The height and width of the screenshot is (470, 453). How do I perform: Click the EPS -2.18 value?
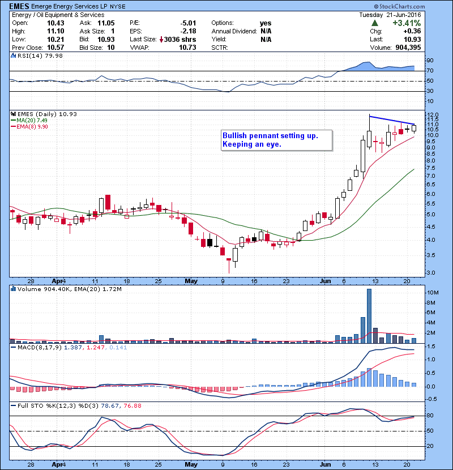[x=188, y=31]
